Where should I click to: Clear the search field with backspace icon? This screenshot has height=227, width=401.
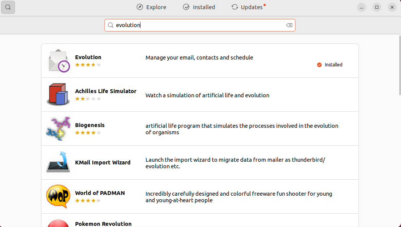[x=289, y=25]
